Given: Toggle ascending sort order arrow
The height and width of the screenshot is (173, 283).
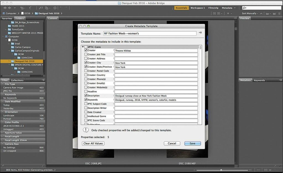Looking at the screenshot, I should pyautogui.click(x=261, y=13).
